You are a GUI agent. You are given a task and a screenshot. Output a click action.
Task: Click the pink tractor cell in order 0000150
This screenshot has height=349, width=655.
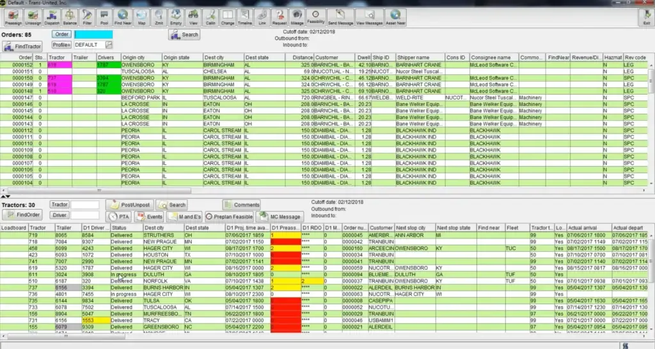pos(59,78)
